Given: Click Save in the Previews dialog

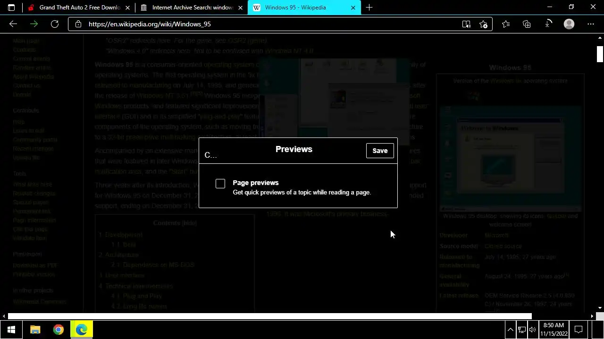Looking at the screenshot, I should [380, 151].
